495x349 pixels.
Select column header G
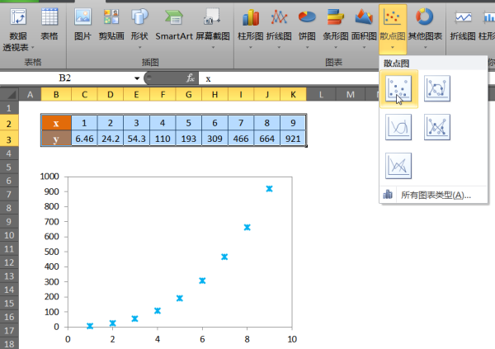click(188, 94)
